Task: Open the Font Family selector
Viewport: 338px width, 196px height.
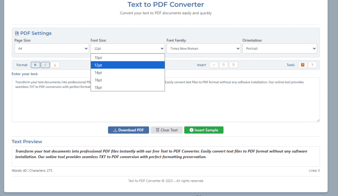Action: [203, 48]
